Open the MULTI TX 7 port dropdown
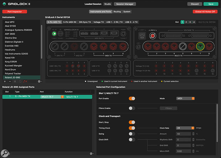 52,97
